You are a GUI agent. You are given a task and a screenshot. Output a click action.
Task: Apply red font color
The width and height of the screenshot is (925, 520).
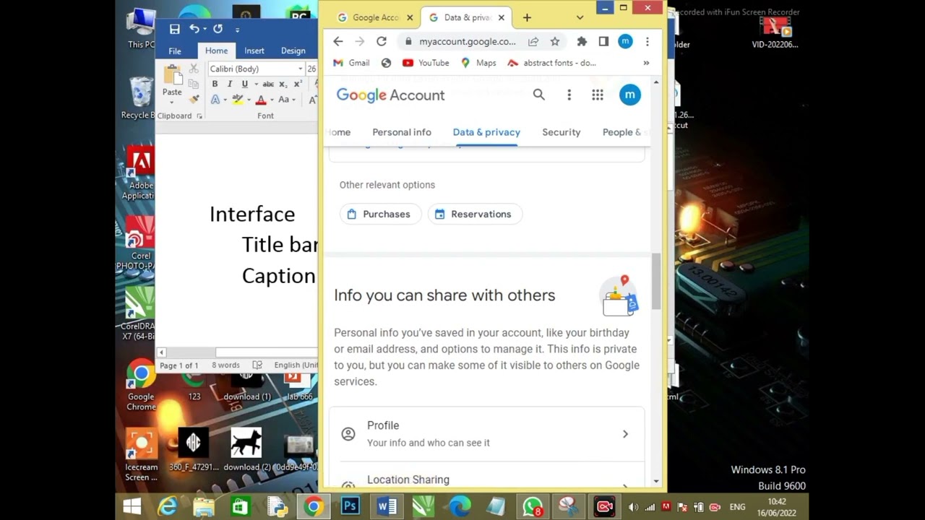tap(261, 100)
